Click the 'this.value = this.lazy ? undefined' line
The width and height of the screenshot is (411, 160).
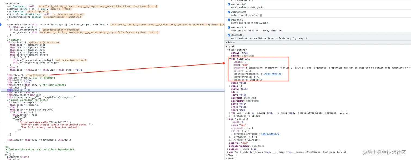tap(39, 140)
